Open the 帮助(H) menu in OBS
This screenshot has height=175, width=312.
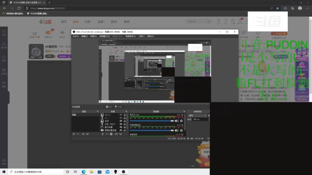(x=151, y=36)
